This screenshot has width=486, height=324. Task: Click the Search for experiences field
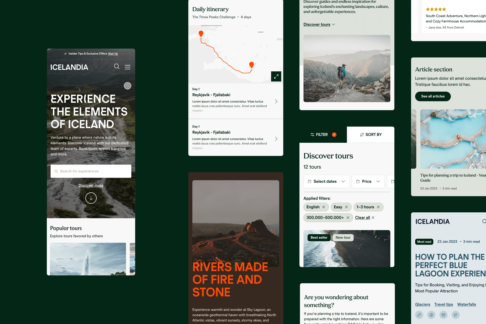pos(91,171)
